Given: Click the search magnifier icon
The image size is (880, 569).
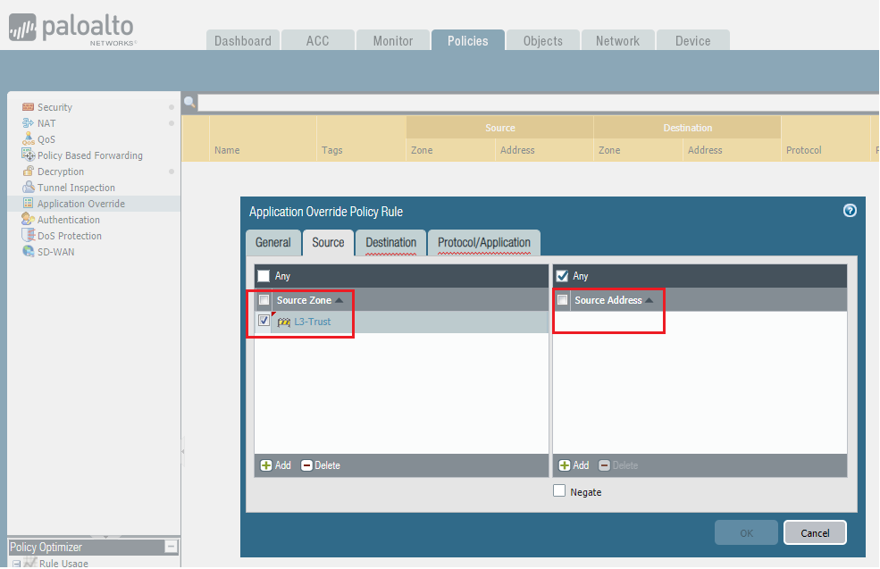Looking at the screenshot, I should [x=189, y=102].
